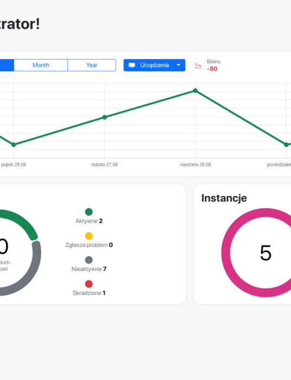Click the chart point for sobota 27.08
The image size is (291, 380).
coord(104,117)
